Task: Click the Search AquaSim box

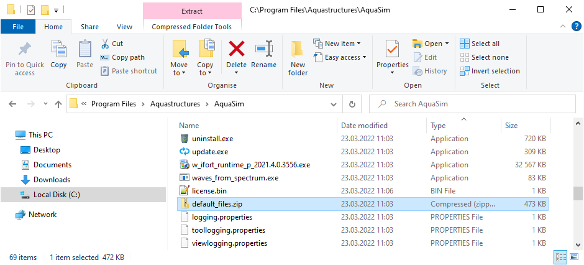Action: pyautogui.click(x=472, y=104)
